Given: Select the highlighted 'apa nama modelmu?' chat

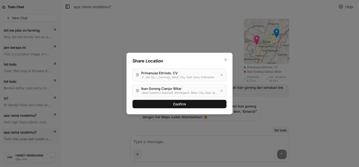Looking at the screenshot, I should (x=30, y=135).
